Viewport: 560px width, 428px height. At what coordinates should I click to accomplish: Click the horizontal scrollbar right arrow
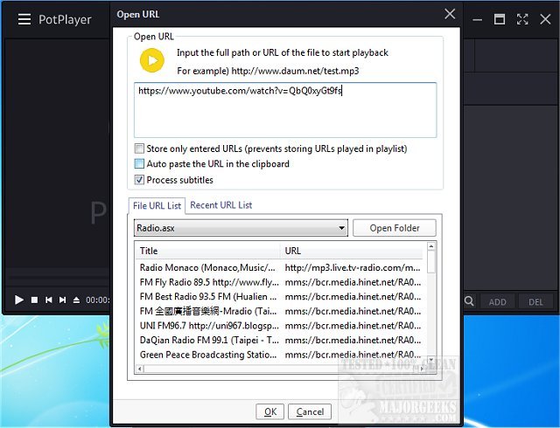coord(423,369)
